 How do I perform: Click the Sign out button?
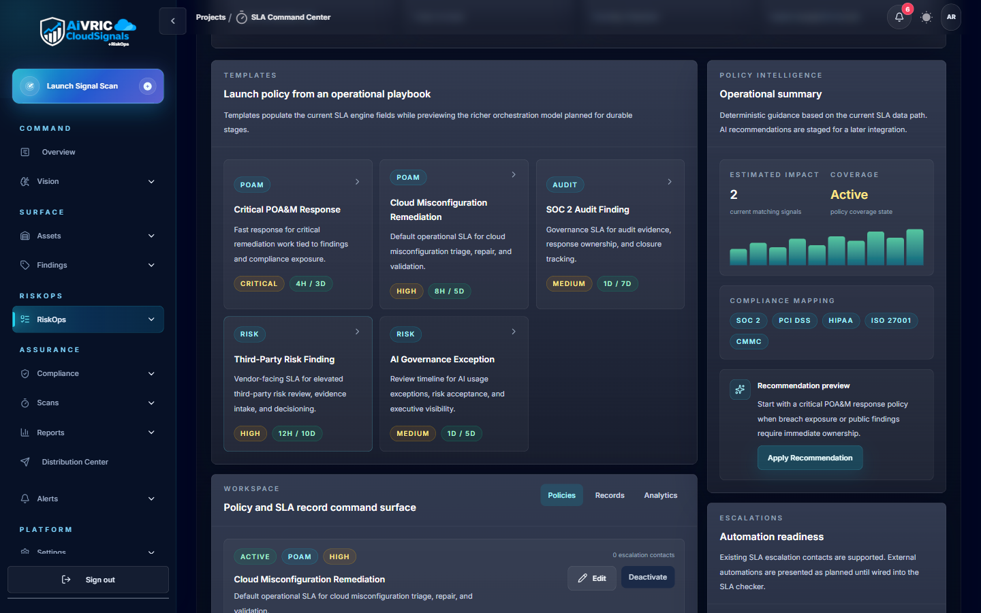pos(88,580)
